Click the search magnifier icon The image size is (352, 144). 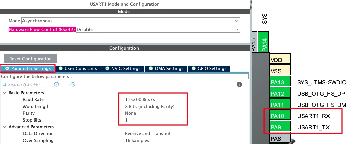pyautogui.click(x=4, y=85)
